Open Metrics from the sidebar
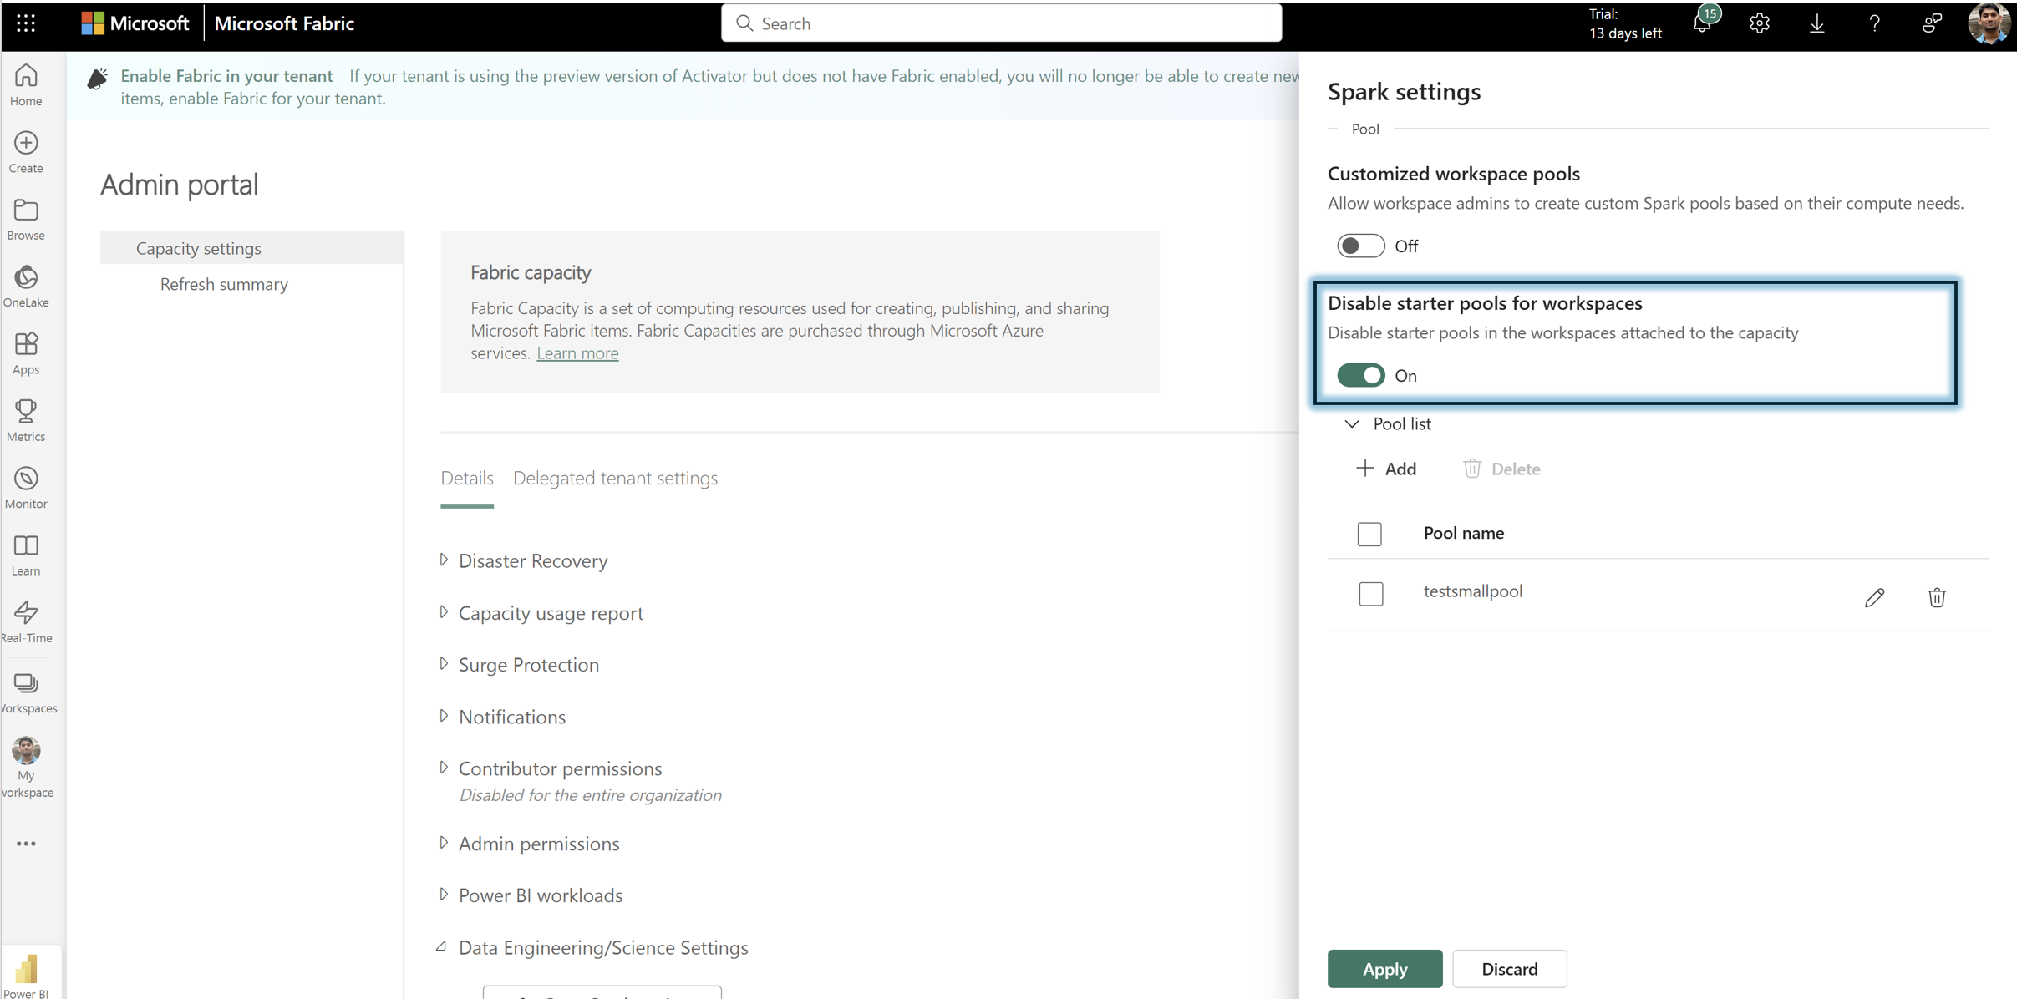Image resolution: width=2017 pixels, height=999 pixels. 26,420
